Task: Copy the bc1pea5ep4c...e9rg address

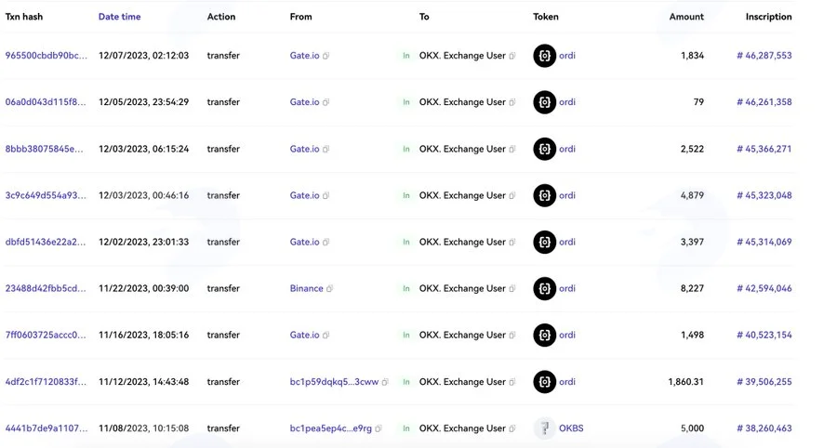Action: [379, 428]
